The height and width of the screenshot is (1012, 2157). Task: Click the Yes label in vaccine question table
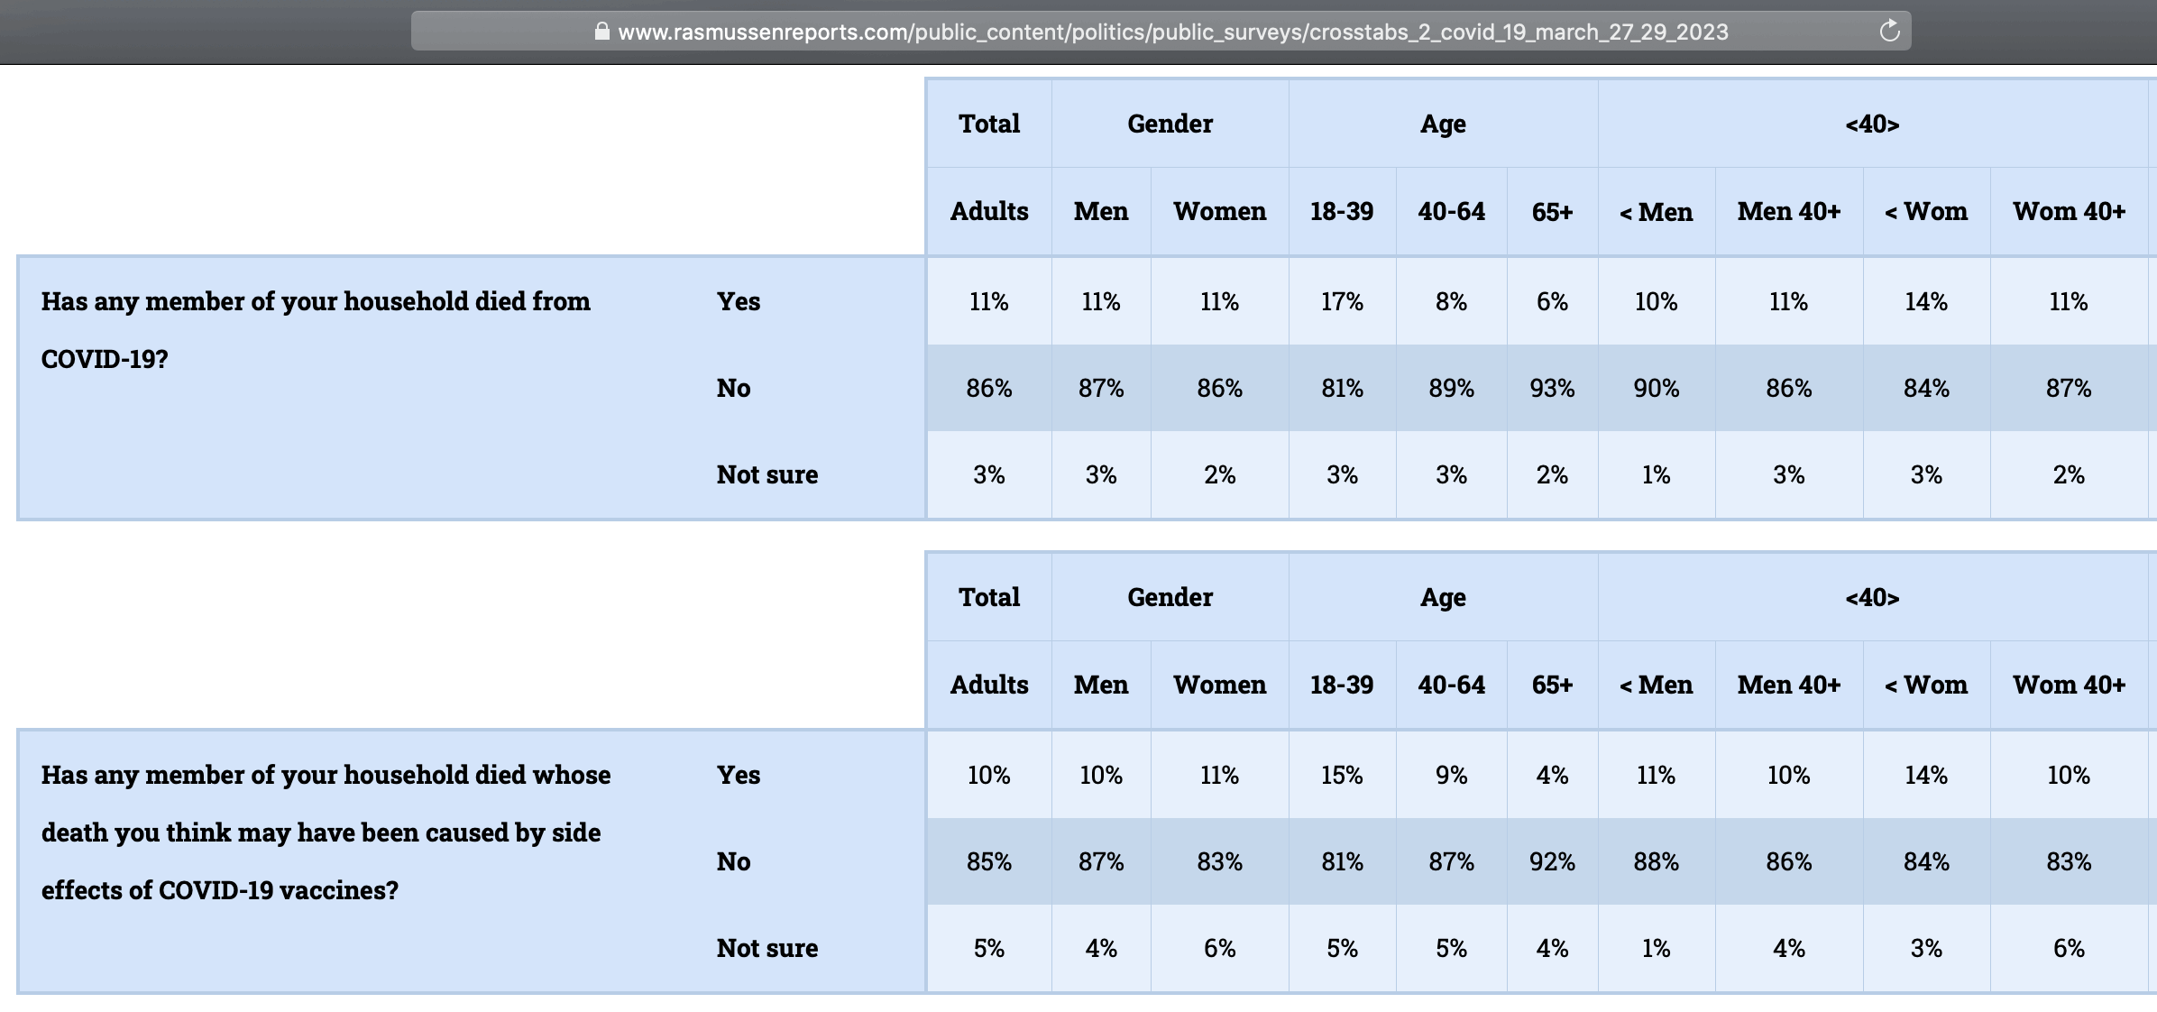tap(739, 775)
